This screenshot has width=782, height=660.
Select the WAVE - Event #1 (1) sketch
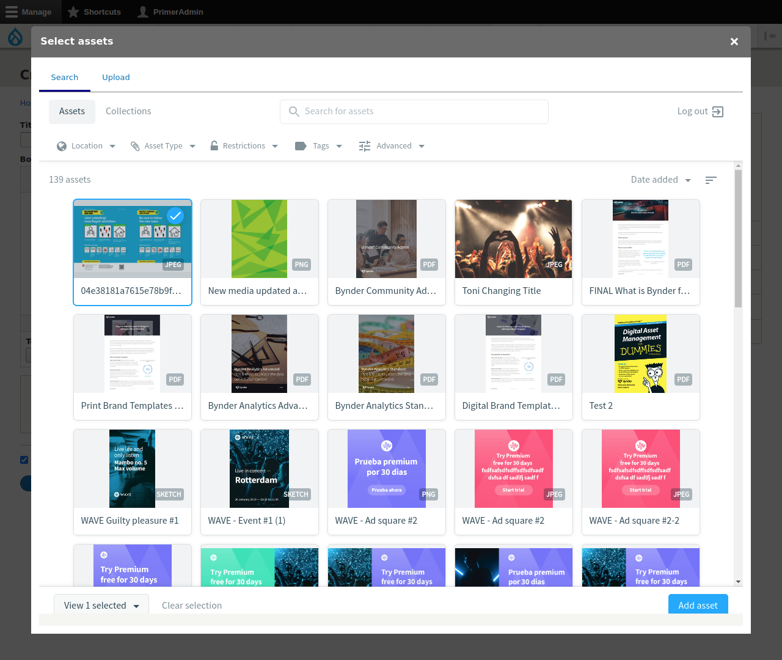point(260,482)
